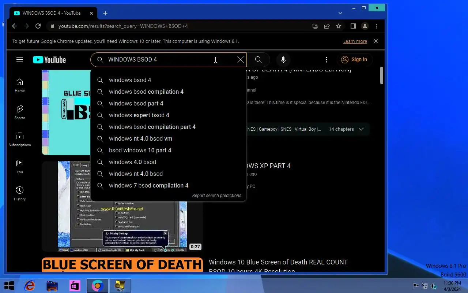Image resolution: width=468 pixels, height=293 pixels.
Task: Expand the 14 chapters chevron
Action: [361, 129]
